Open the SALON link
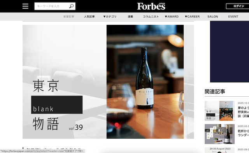The image size is (249, 153). [213, 16]
